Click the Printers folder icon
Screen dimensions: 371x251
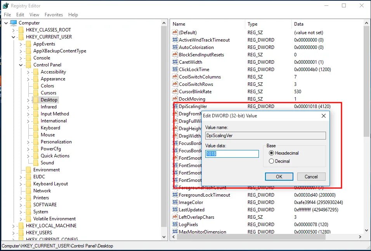point(28,198)
